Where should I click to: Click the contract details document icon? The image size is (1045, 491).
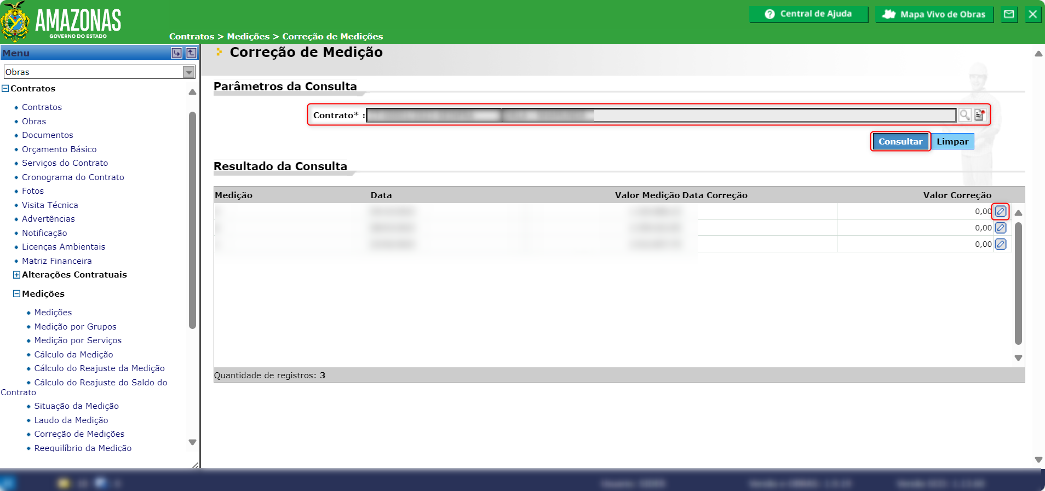coord(980,115)
